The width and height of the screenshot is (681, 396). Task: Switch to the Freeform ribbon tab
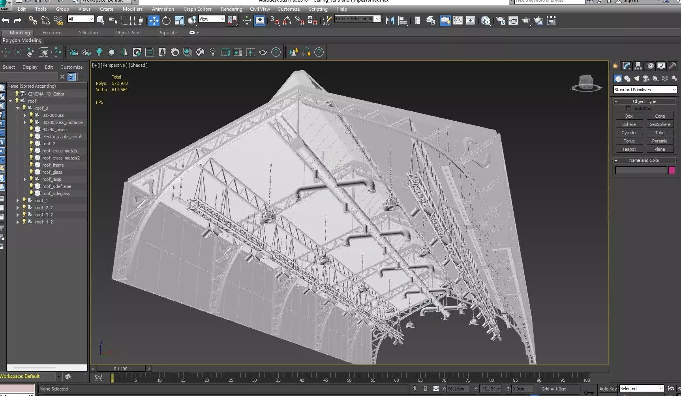click(x=52, y=33)
